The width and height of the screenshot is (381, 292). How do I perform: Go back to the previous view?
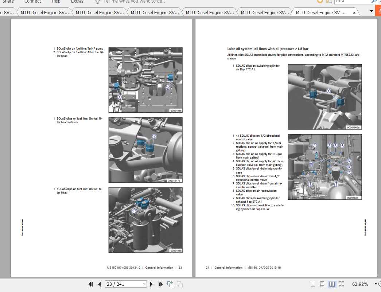171,284
